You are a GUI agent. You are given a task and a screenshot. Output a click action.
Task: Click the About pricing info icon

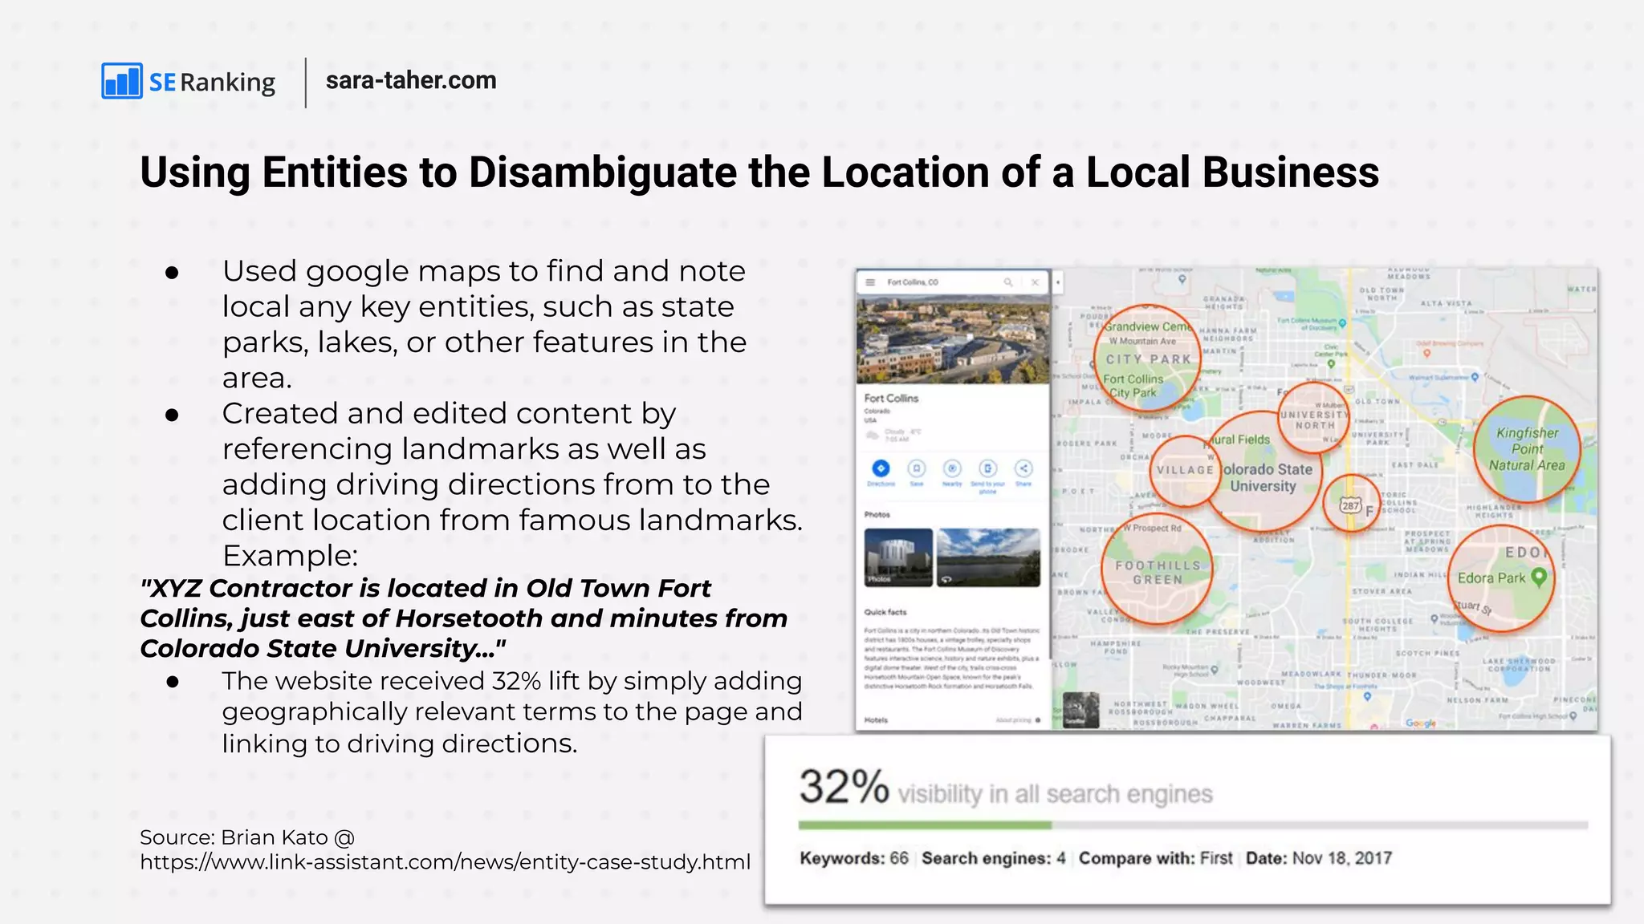point(1038,720)
